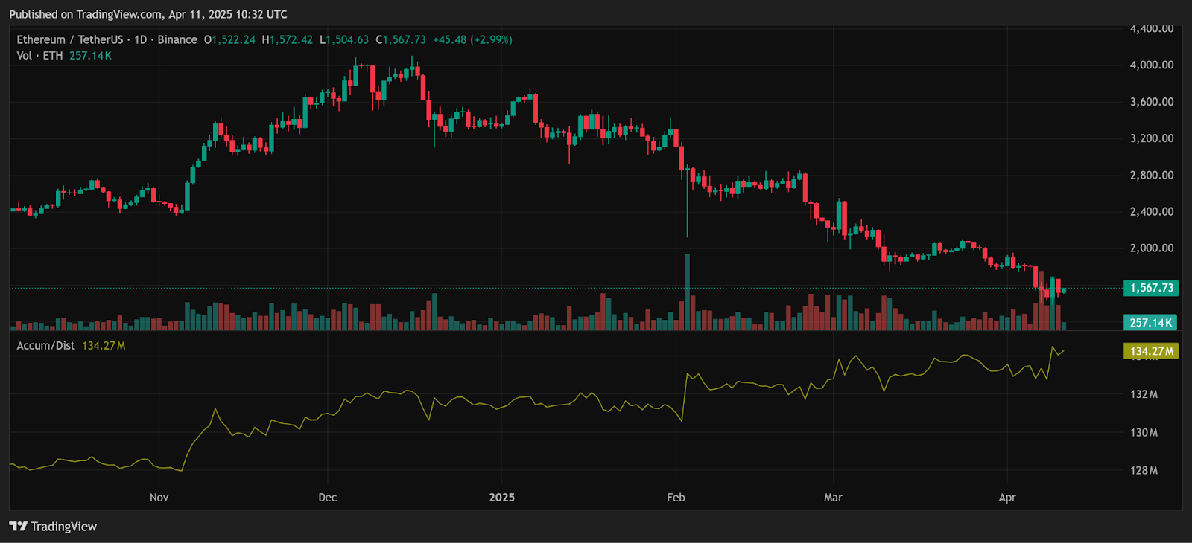Click the TradingView logo icon
The width and height of the screenshot is (1192, 543).
click(18, 527)
